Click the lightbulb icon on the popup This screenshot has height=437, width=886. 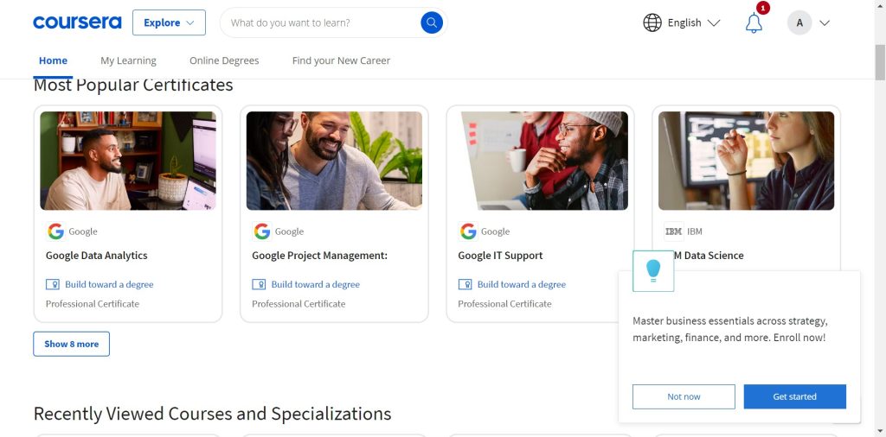click(x=653, y=270)
